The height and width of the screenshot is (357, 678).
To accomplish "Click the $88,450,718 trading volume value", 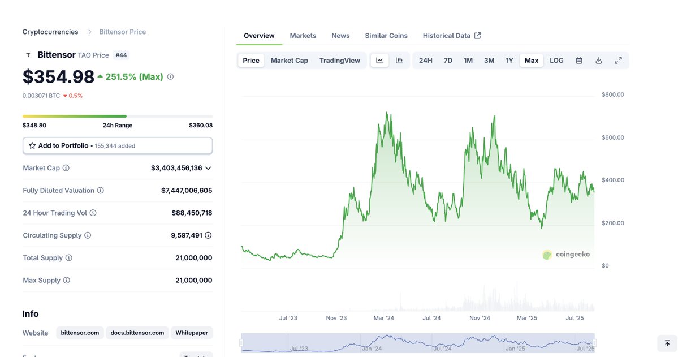I will click(x=192, y=213).
